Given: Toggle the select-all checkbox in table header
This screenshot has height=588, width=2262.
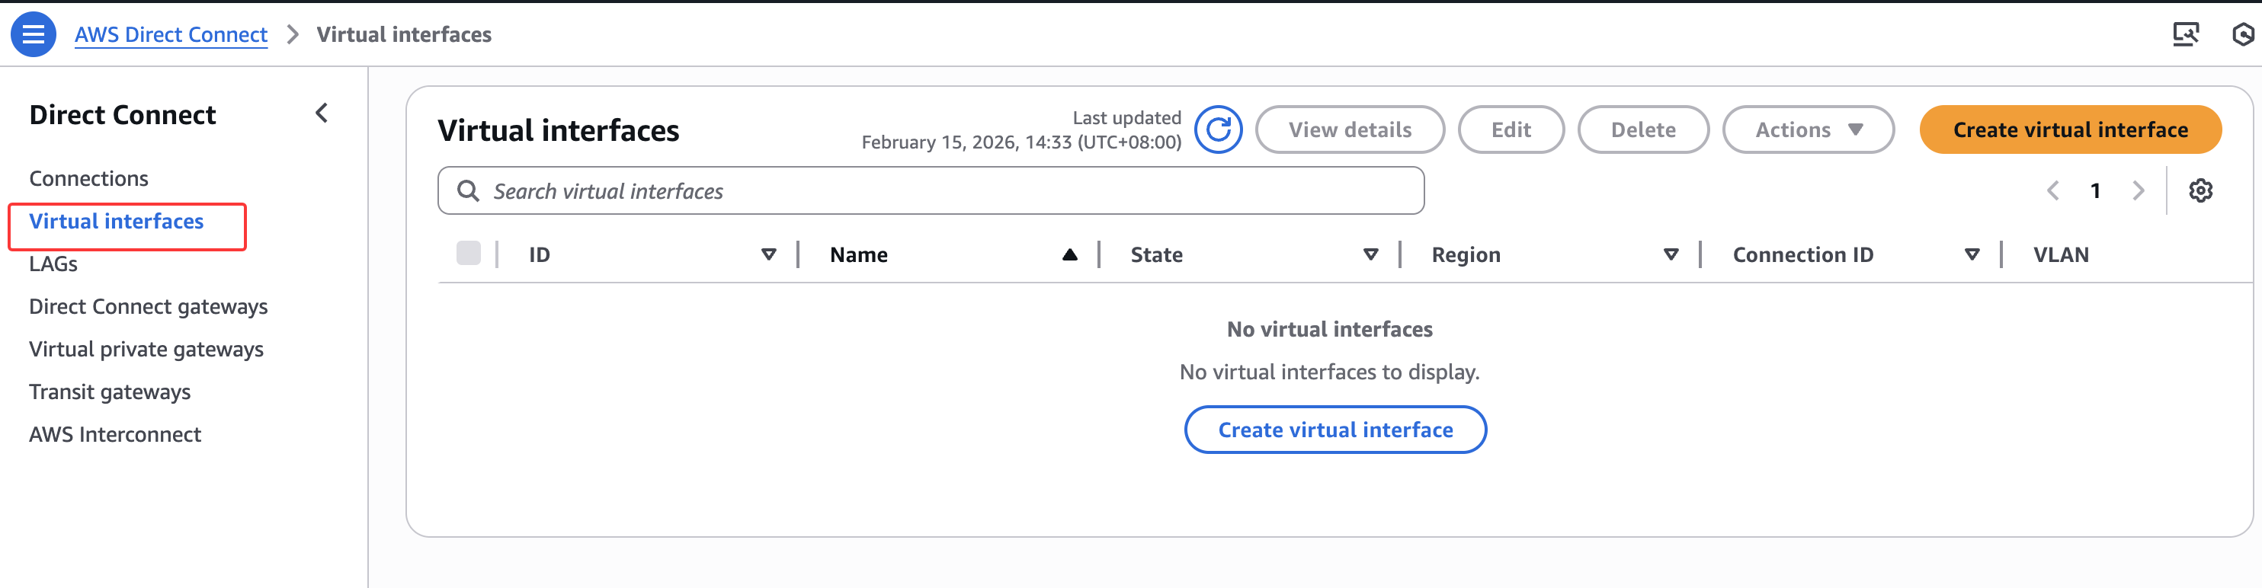Looking at the screenshot, I should click(468, 254).
